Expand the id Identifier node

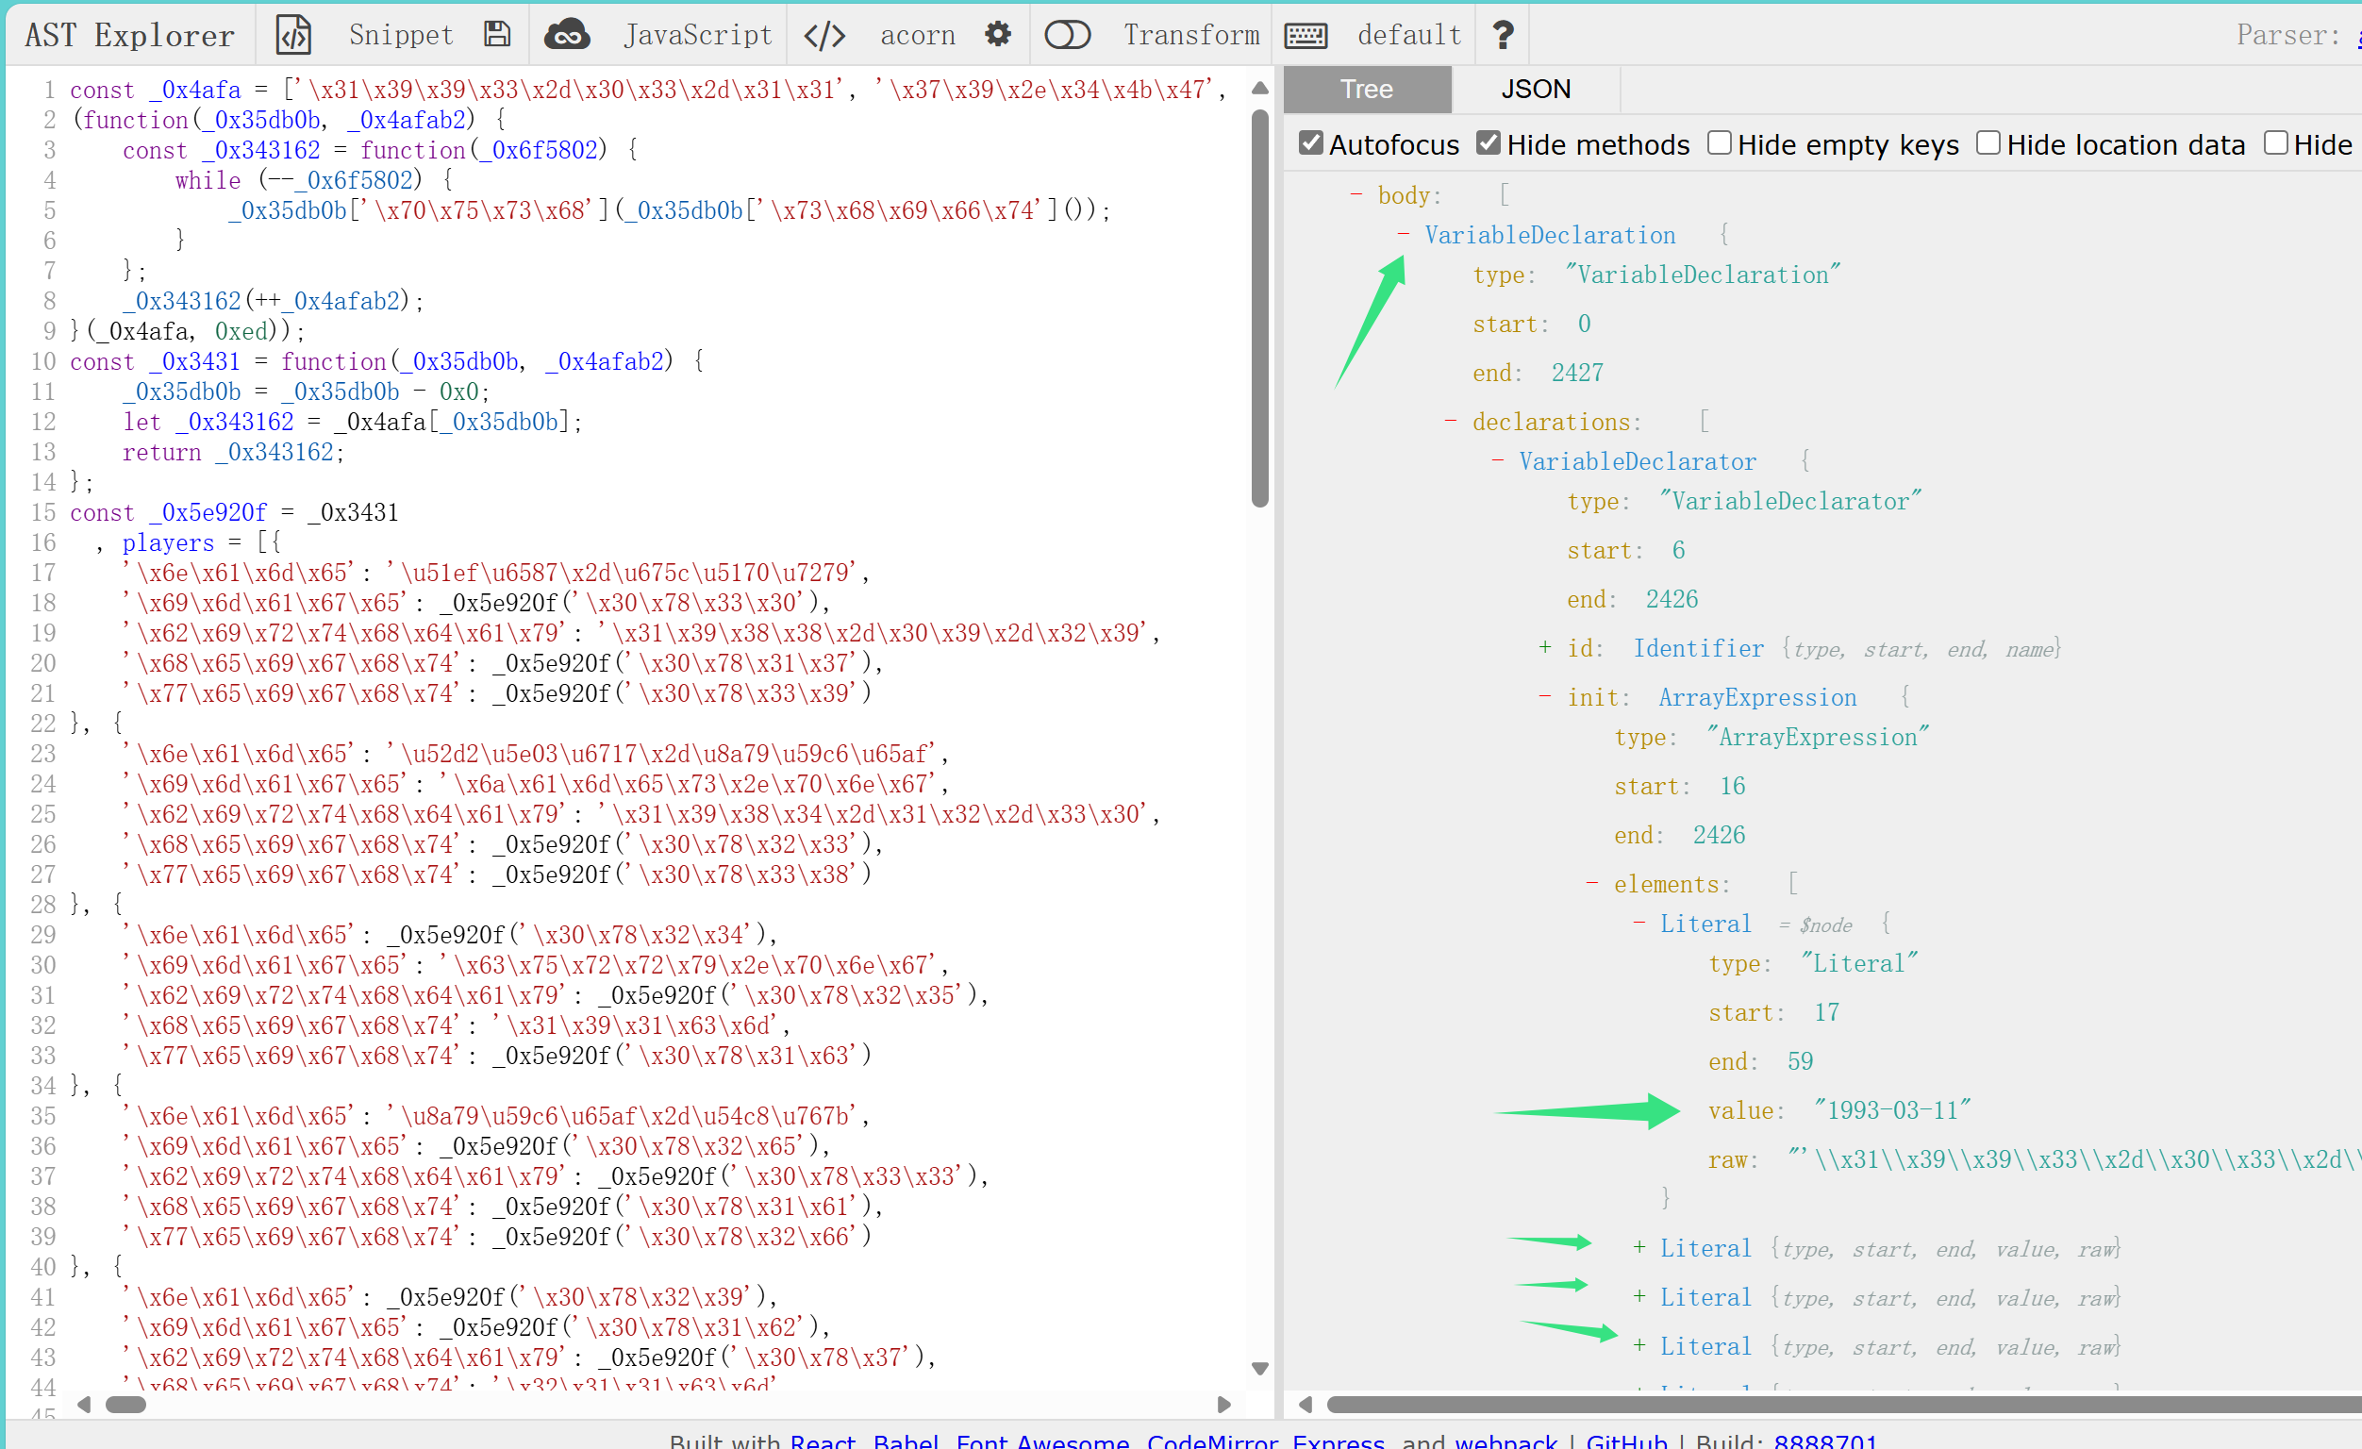click(1544, 648)
